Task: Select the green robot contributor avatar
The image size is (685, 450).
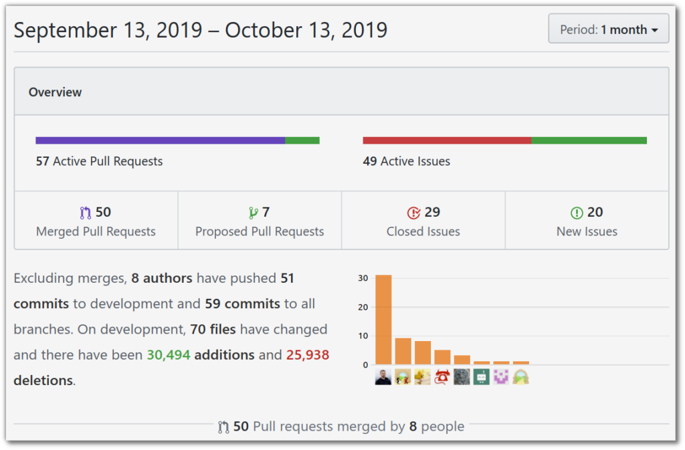Action: pyautogui.click(x=481, y=376)
